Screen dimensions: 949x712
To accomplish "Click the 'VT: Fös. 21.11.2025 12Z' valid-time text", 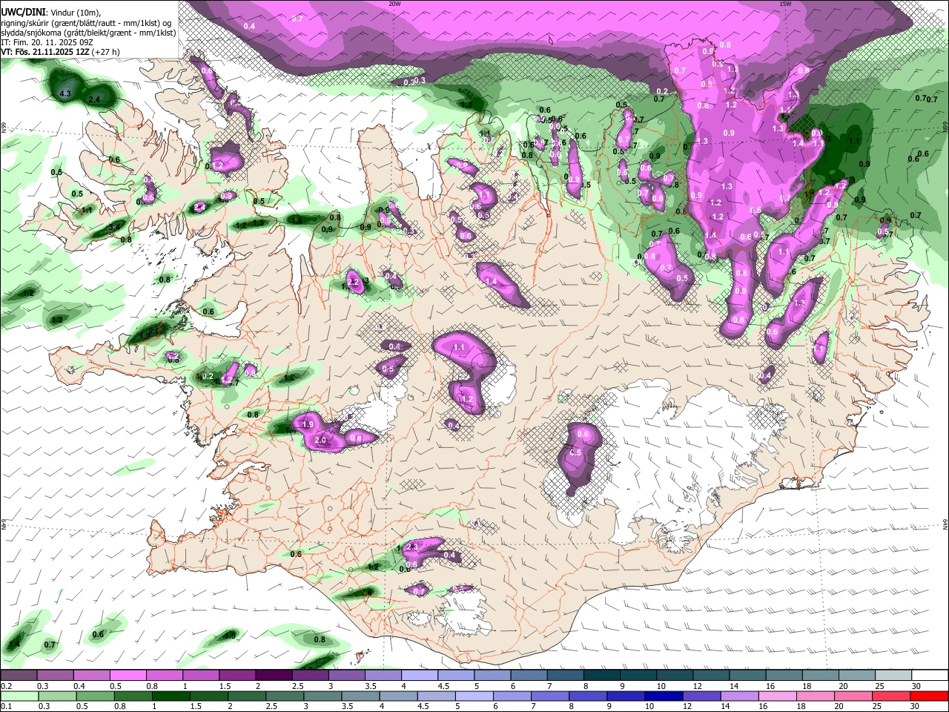I will (45, 52).
